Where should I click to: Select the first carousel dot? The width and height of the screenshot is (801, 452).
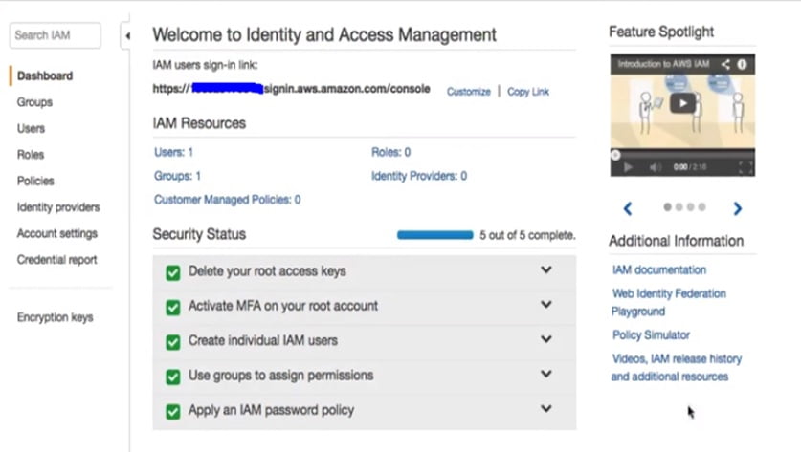click(667, 206)
